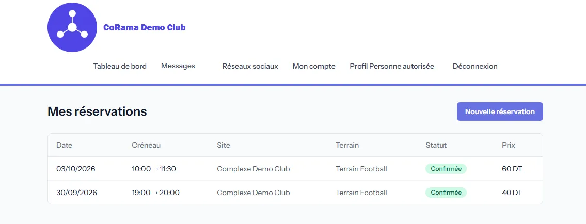Click the 40 DT price
The width and height of the screenshot is (586, 224).
512,193
